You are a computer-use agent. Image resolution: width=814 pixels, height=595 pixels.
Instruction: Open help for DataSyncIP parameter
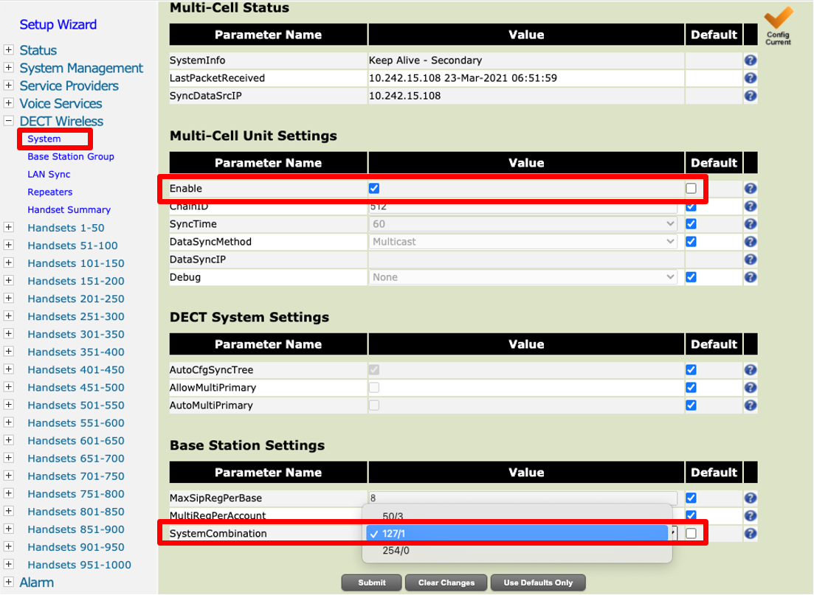click(x=750, y=260)
